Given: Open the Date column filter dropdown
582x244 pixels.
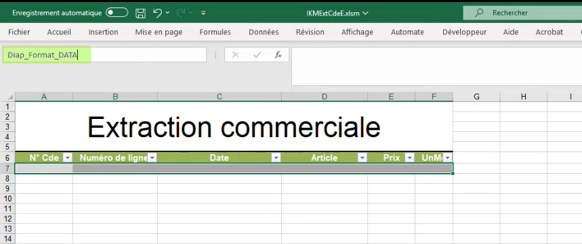Looking at the screenshot, I should click(x=276, y=158).
